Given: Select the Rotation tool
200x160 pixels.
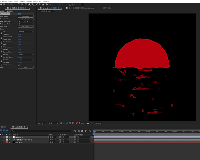Looking at the screenshot, I should 19,4.
